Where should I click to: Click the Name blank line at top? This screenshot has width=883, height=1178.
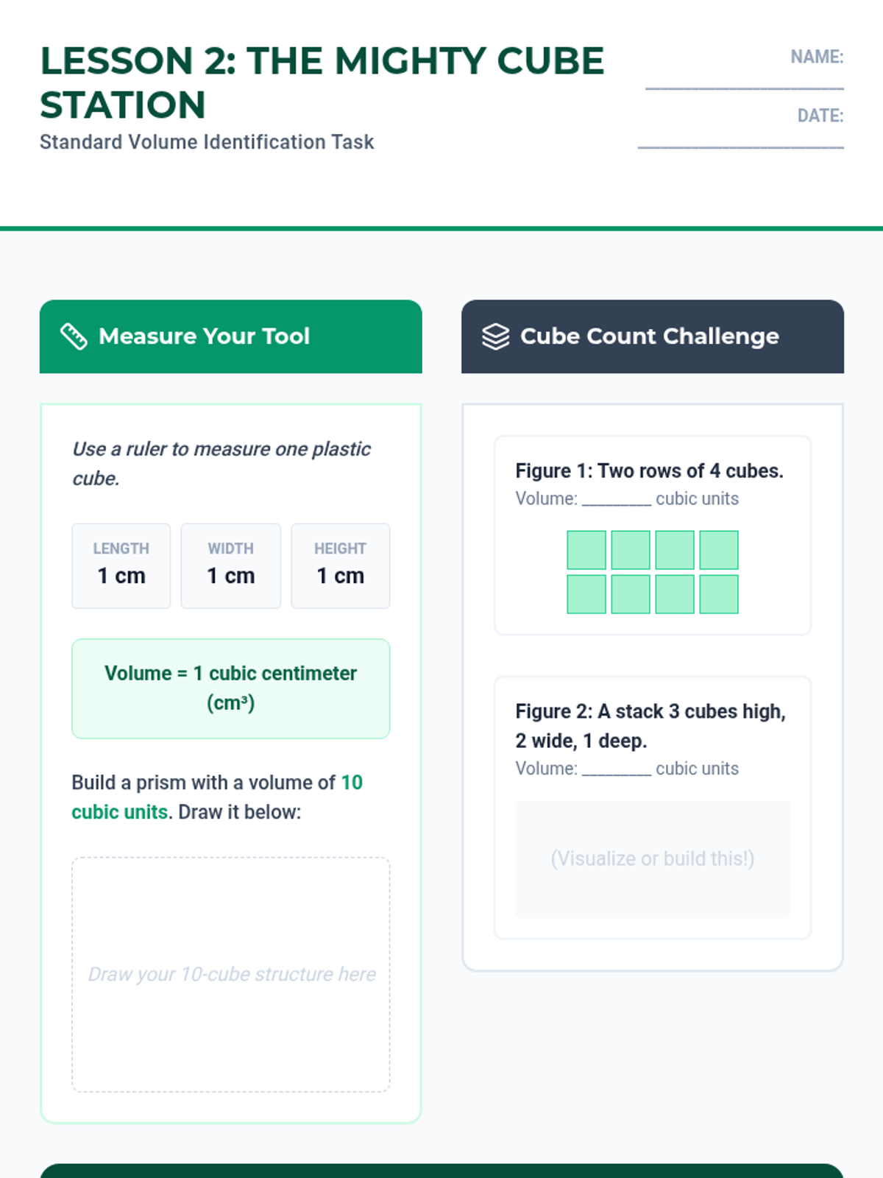point(744,88)
